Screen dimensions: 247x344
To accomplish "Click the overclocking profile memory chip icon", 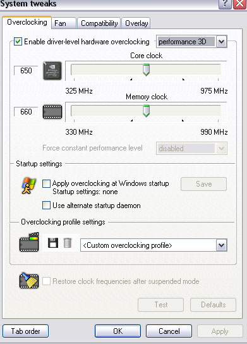I will click(29, 242).
